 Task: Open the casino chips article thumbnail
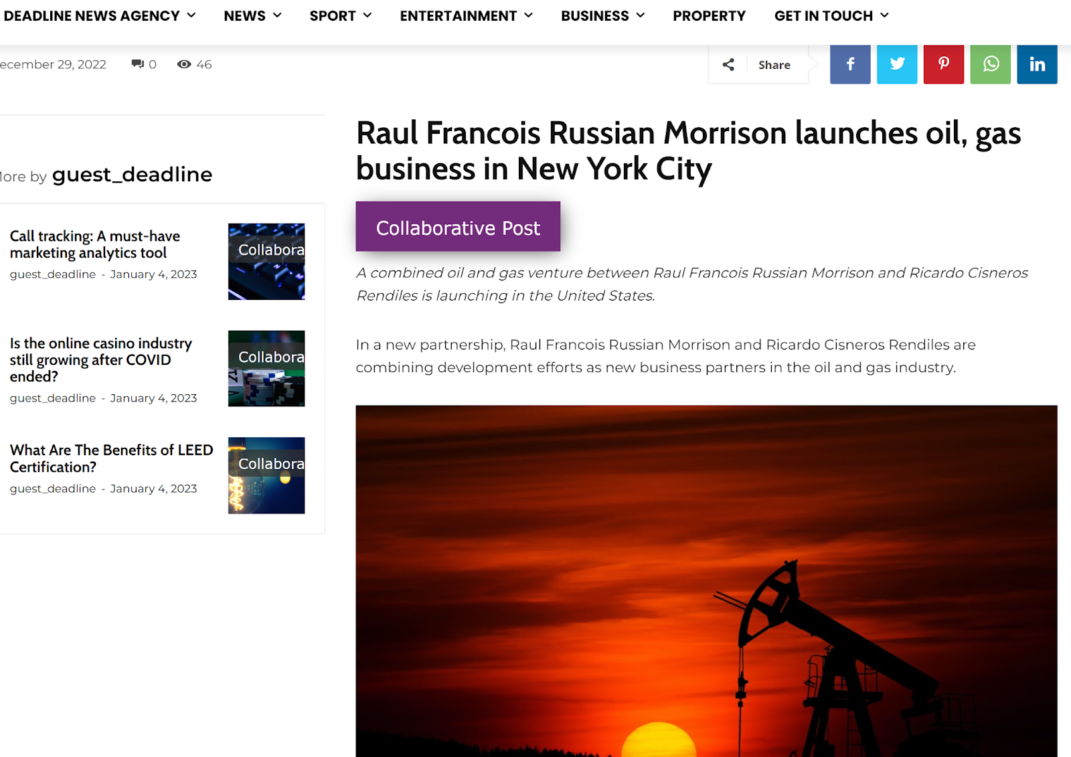[266, 369]
